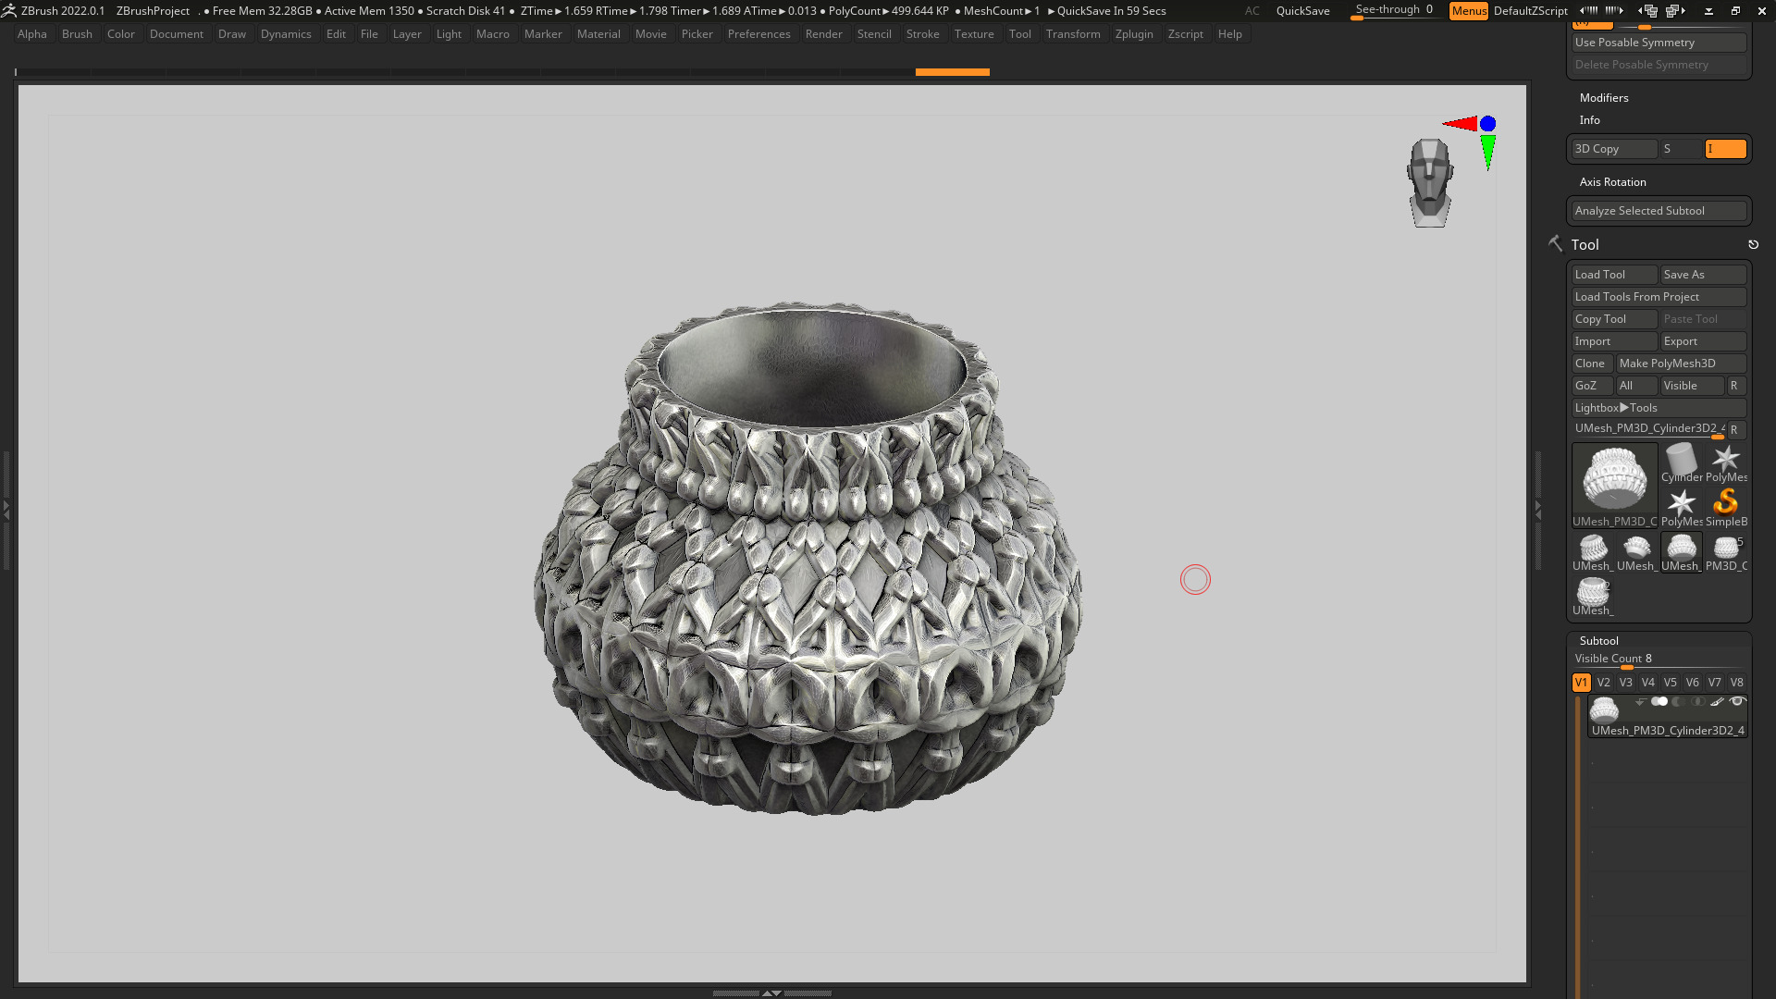
Task: Select the UMesh_PM3D_Cylinder3D2_4 subtool row
Action: [1667, 716]
